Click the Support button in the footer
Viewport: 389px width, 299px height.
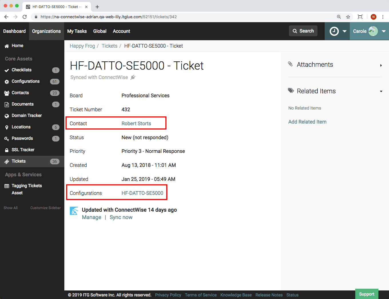pos(367,294)
